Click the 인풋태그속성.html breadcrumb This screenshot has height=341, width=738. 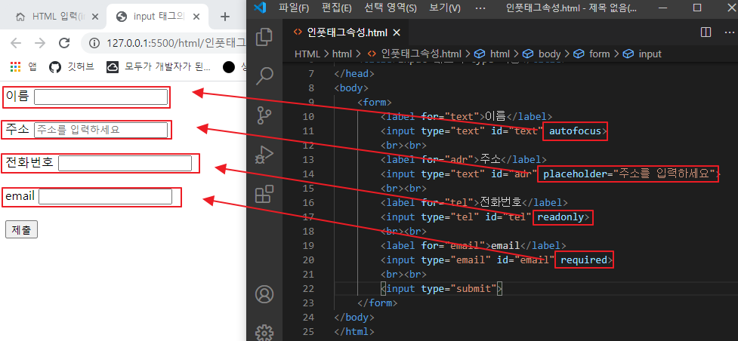tap(414, 54)
